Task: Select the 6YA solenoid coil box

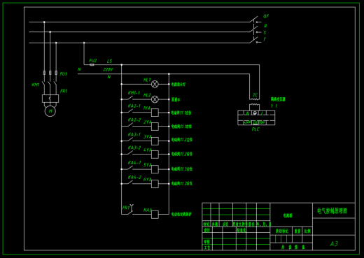Action: click(x=155, y=184)
